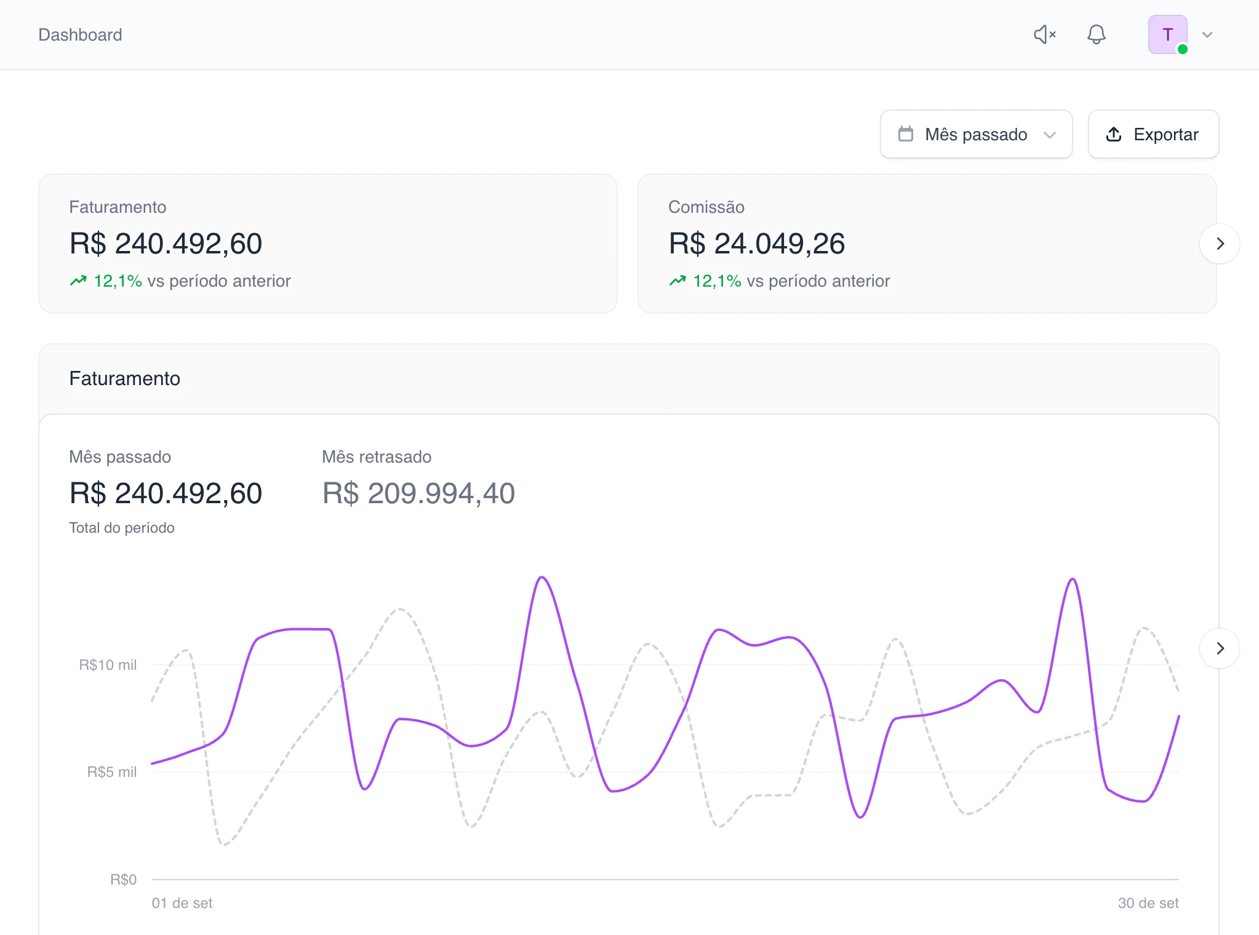Click the R$0 axis label
1259x935 pixels.
(123, 880)
